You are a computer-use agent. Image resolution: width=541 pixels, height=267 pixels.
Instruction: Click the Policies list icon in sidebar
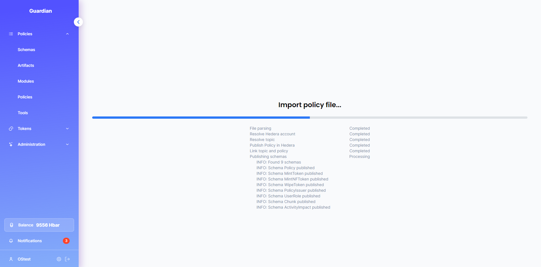(x=11, y=34)
